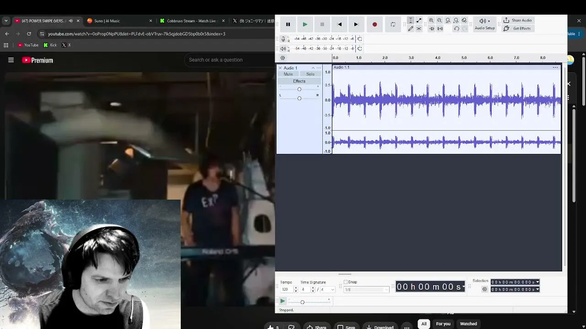The height and width of the screenshot is (329, 586).
Task: Choose the Envelope tool
Action: pos(419,21)
